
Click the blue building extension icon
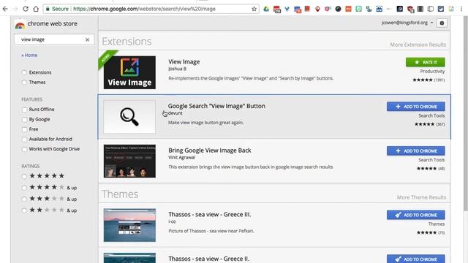tap(379, 9)
